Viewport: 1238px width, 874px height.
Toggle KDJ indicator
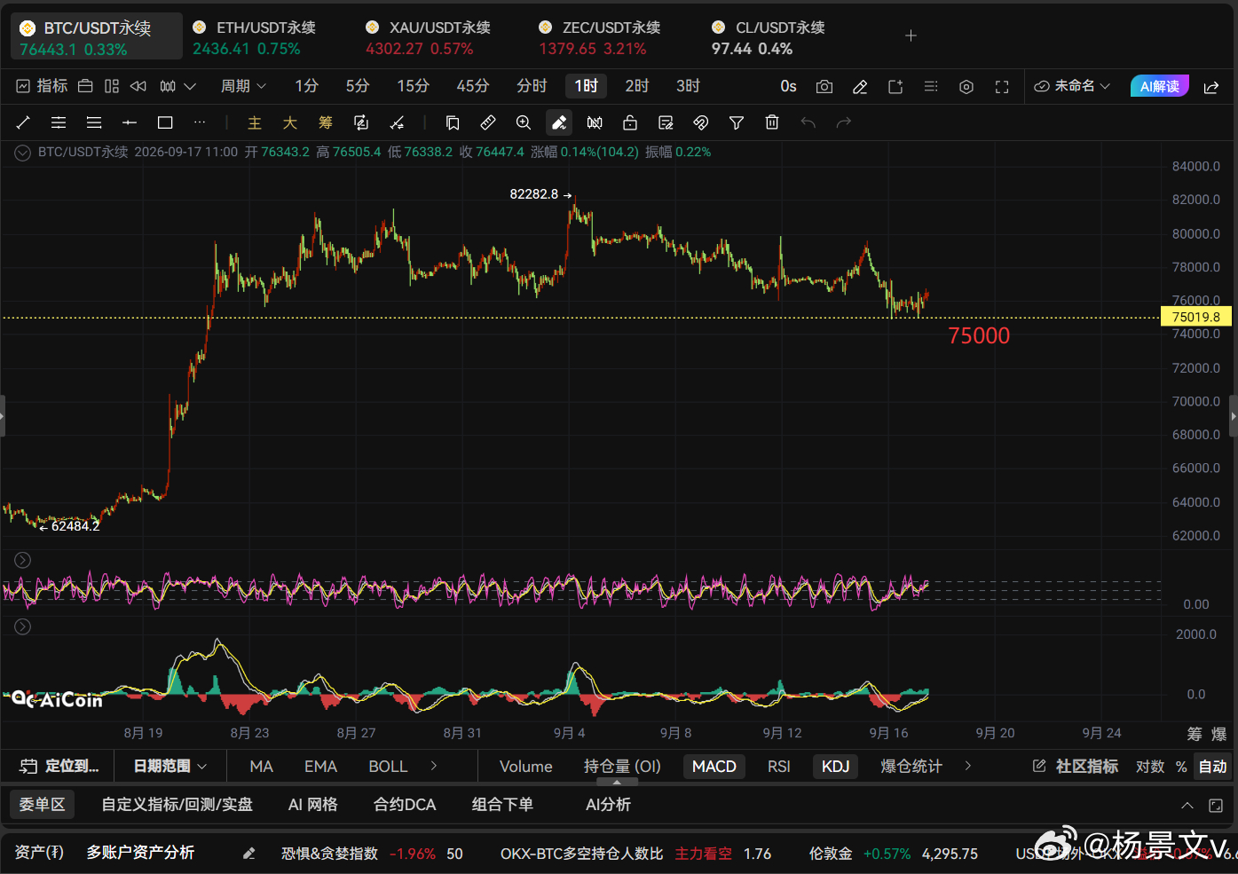click(x=836, y=767)
